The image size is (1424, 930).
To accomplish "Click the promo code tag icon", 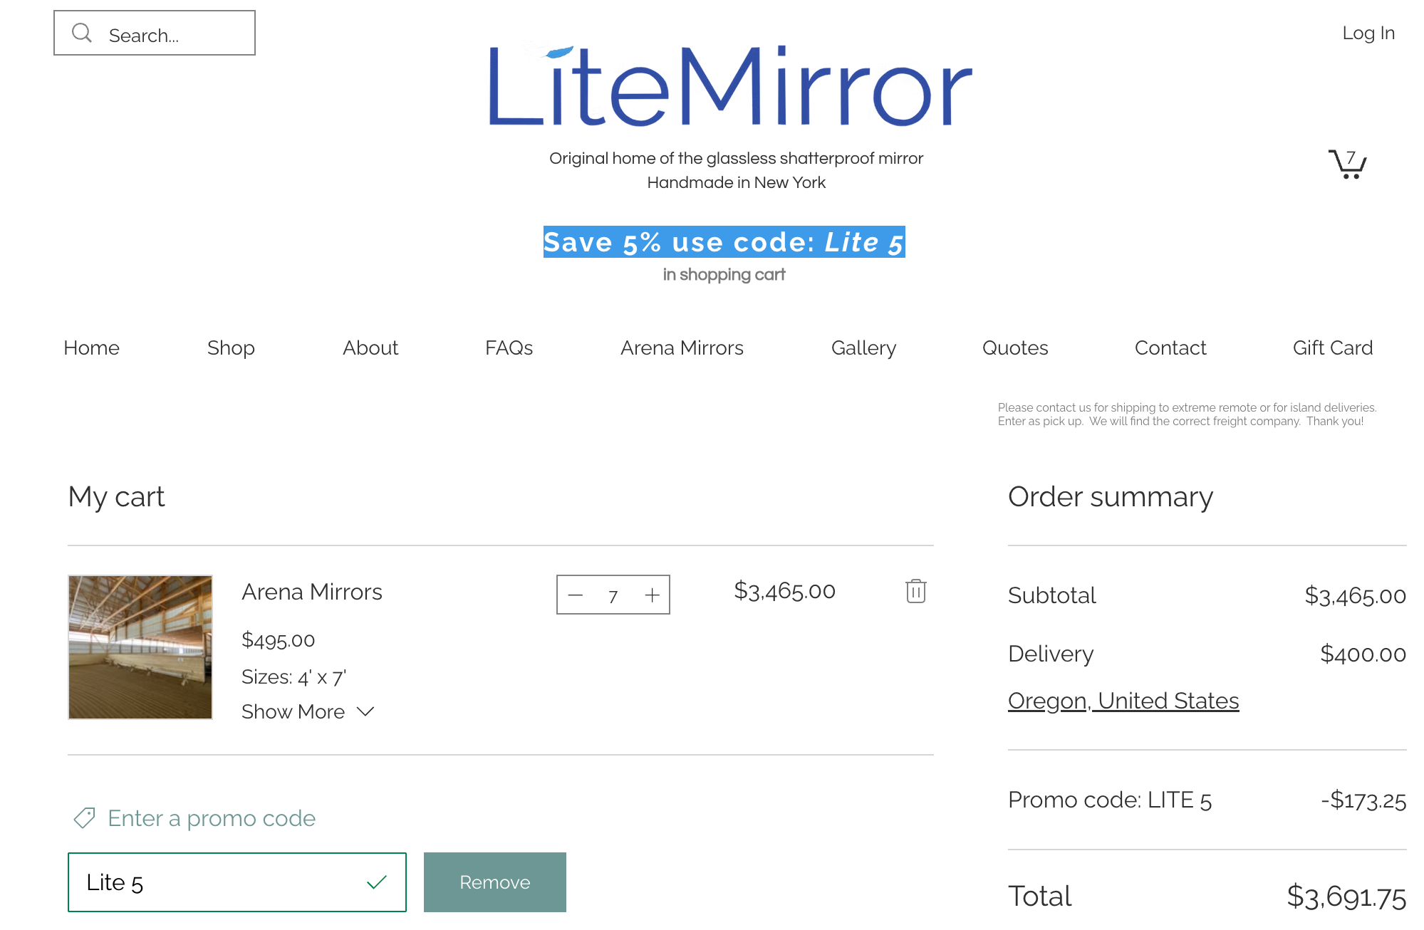I will [85, 817].
